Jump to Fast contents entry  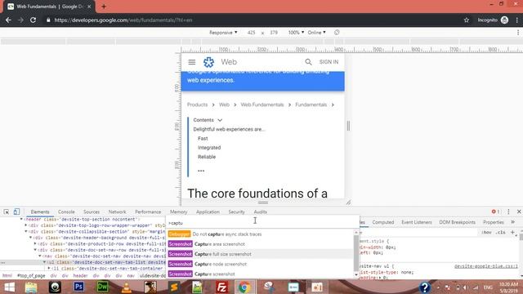coord(203,138)
